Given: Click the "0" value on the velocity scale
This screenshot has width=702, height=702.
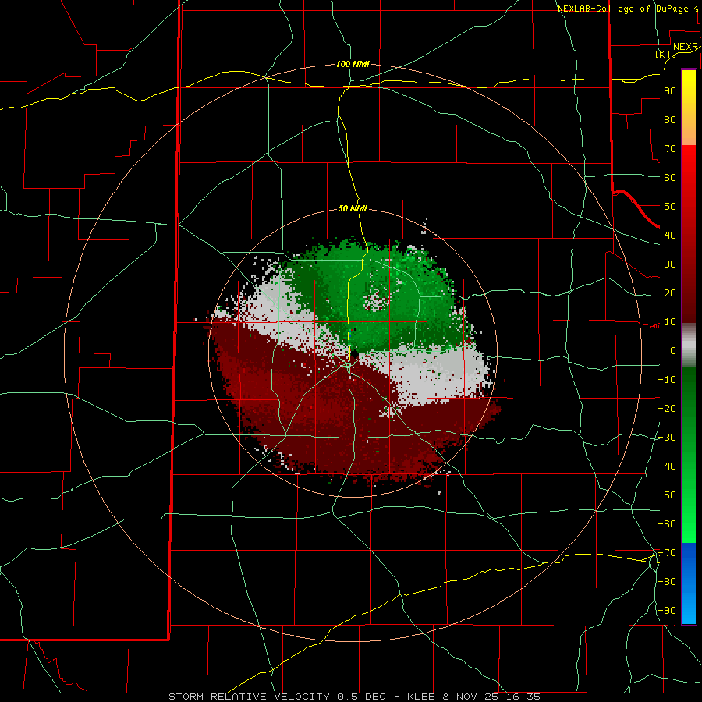Looking at the screenshot, I should (x=673, y=351).
